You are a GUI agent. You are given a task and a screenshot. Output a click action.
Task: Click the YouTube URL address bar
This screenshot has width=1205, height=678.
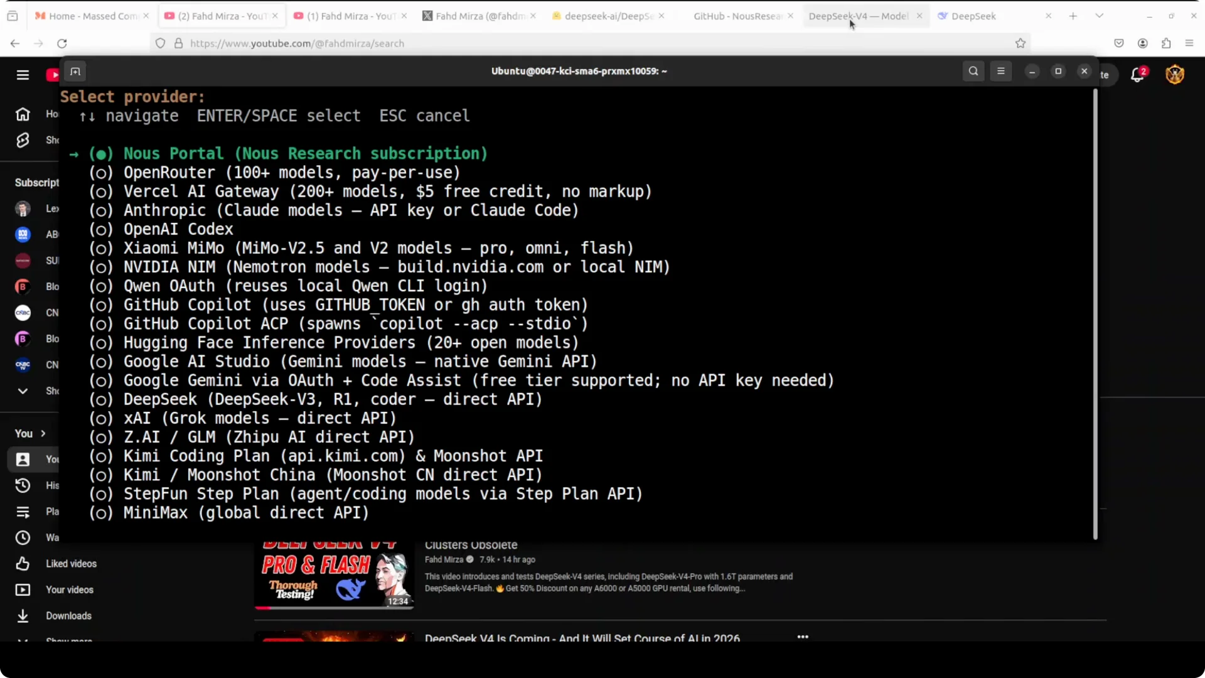pos(590,43)
